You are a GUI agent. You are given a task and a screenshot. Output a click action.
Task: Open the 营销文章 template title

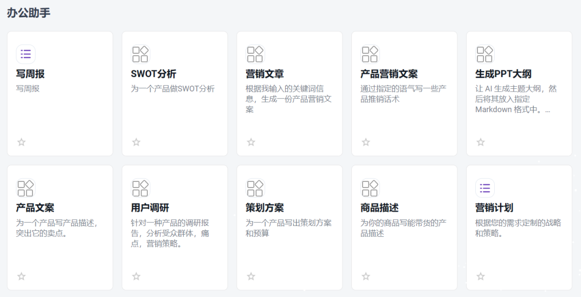point(264,74)
